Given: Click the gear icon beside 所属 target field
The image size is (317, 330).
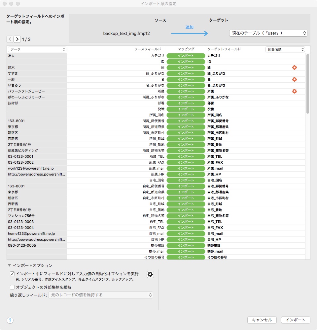Looking at the screenshot, I should pos(294,91).
